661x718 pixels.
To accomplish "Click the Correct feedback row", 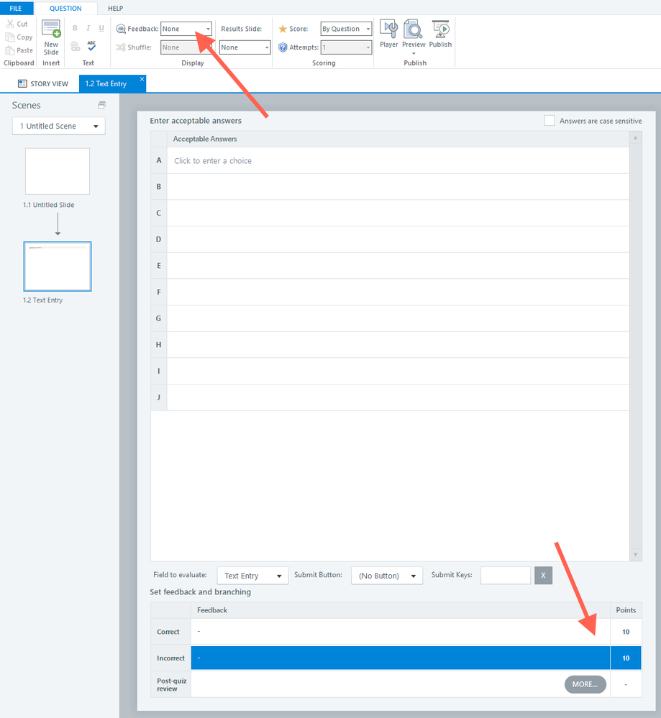I will pos(400,632).
